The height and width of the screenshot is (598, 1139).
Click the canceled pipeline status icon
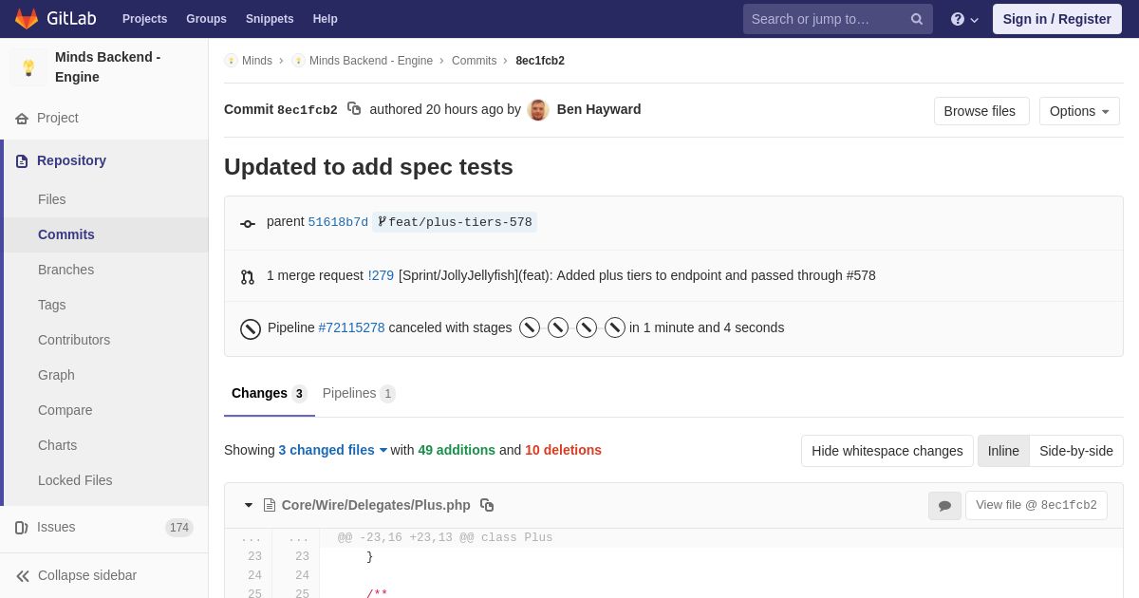pos(251,329)
